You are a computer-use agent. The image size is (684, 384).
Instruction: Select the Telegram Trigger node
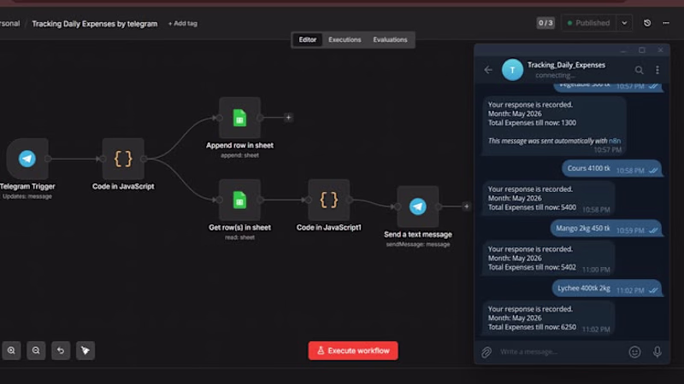(x=27, y=159)
